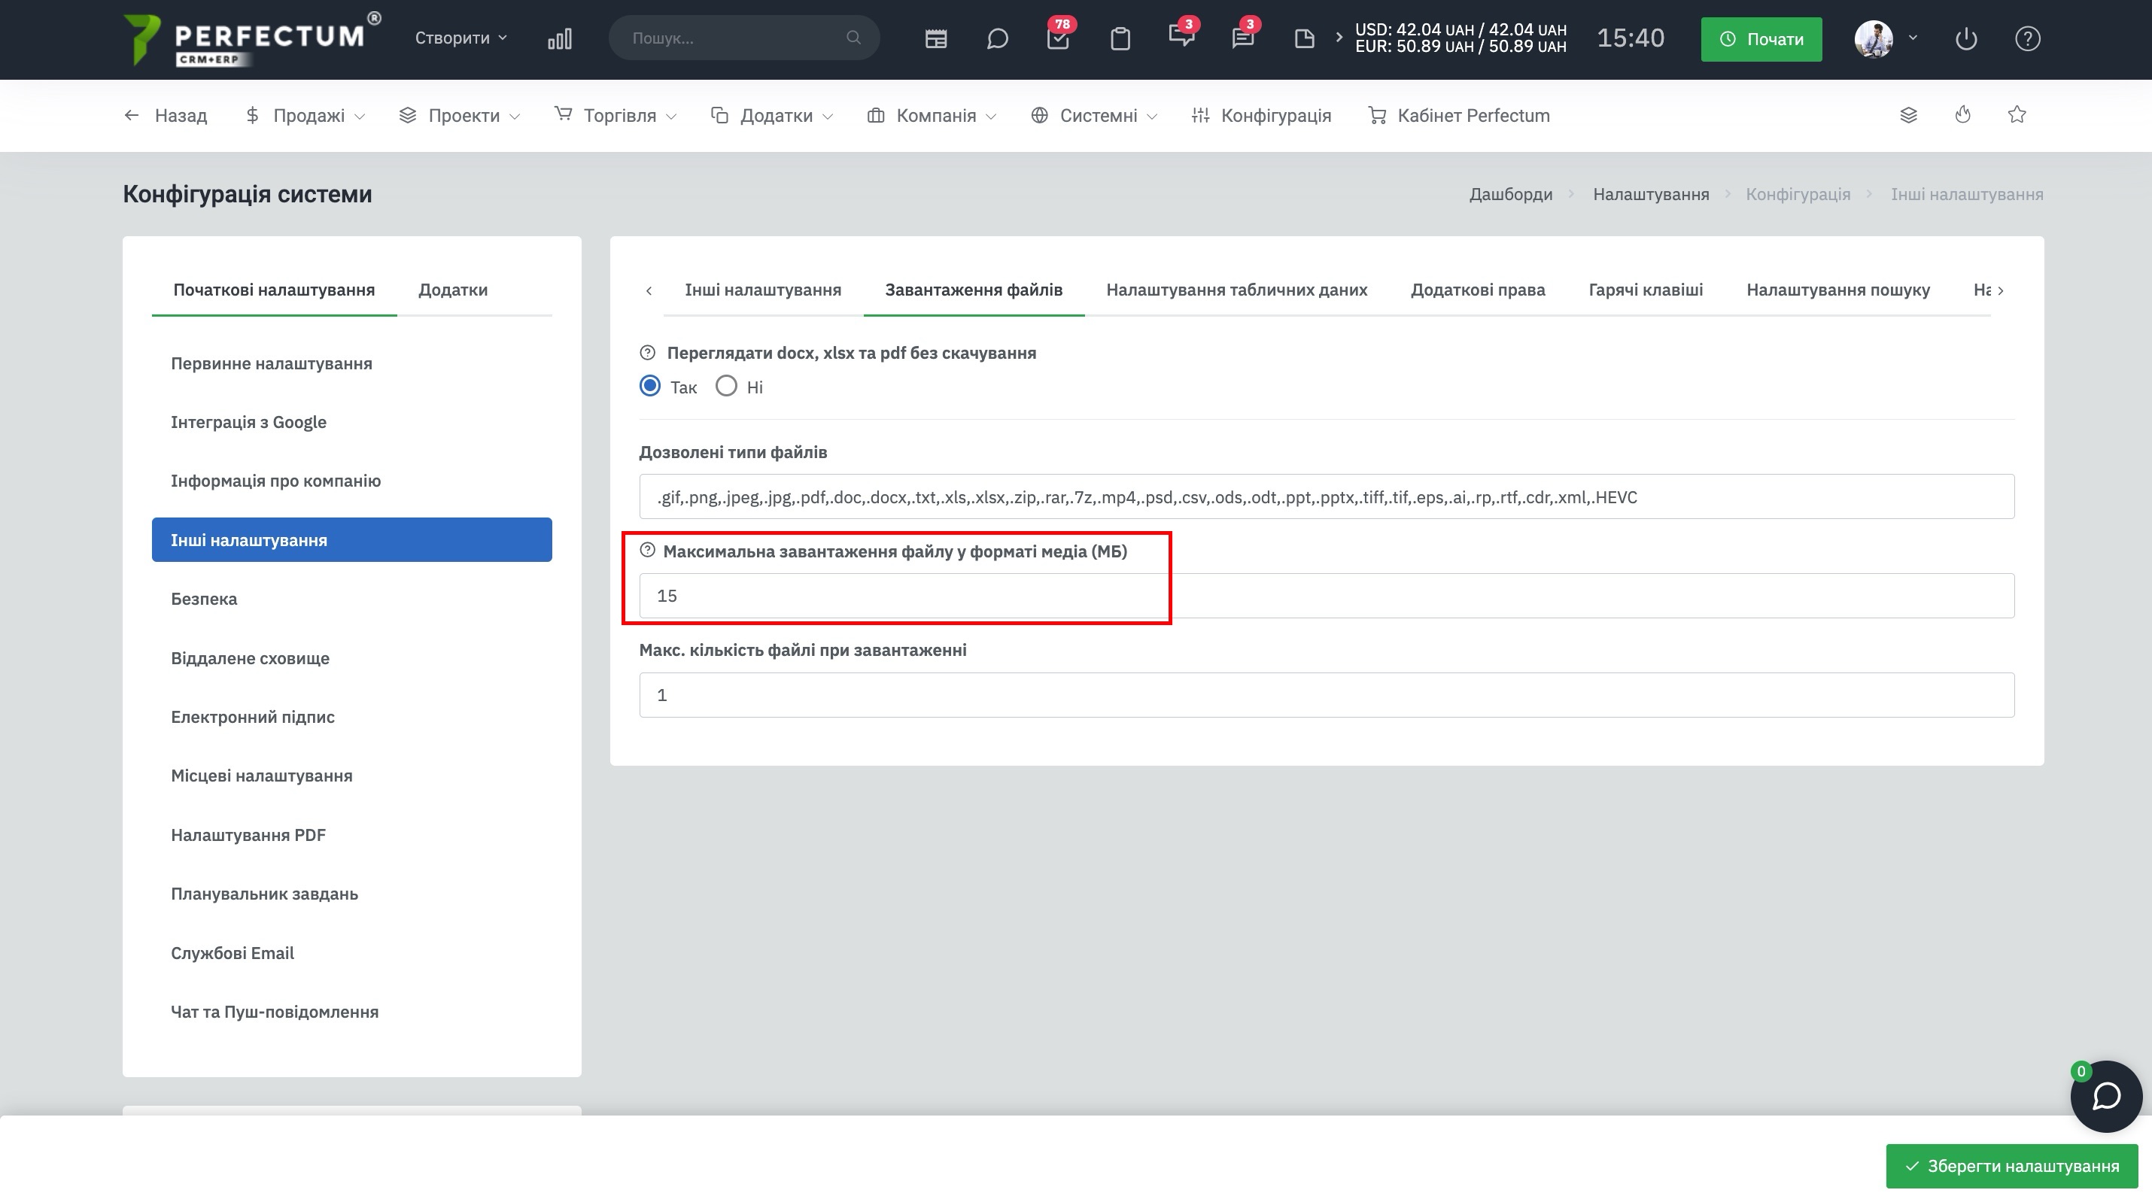The image size is (2152, 1193).
Task: Open Кабінет Perfectum menu item
Action: click(1460, 115)
